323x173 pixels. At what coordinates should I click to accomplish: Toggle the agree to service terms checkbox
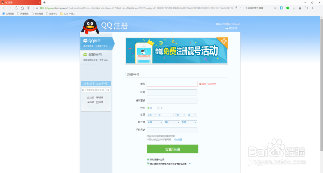pos(148,164)
